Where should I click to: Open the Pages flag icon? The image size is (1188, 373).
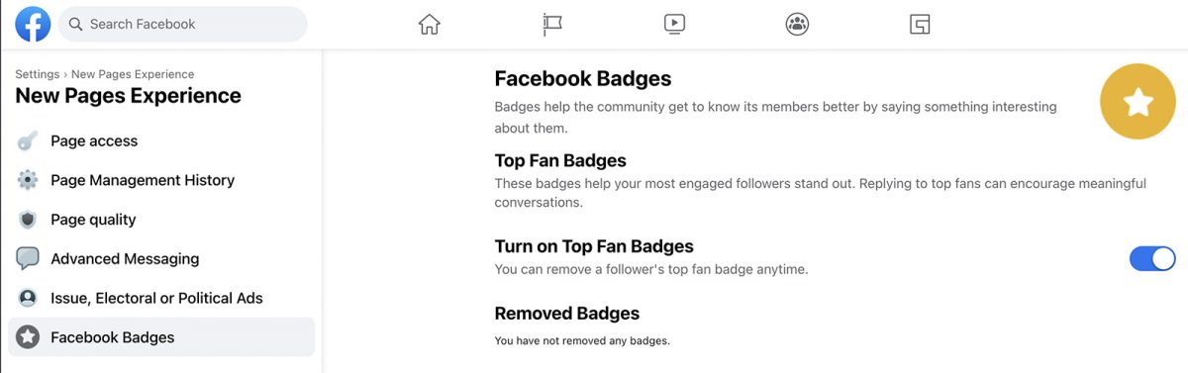[551, 25]
